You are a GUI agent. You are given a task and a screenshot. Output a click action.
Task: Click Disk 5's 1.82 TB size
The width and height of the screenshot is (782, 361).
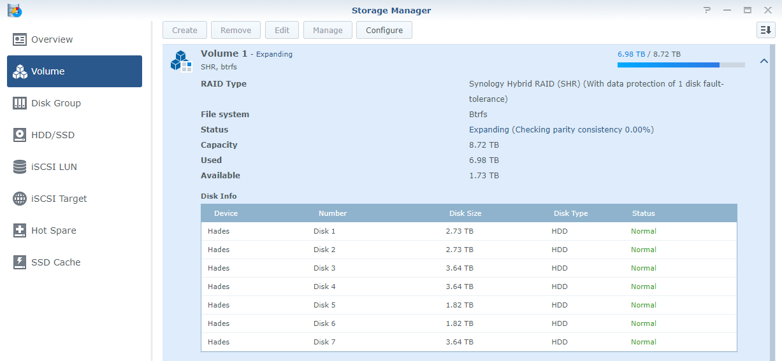coord(460,305)
